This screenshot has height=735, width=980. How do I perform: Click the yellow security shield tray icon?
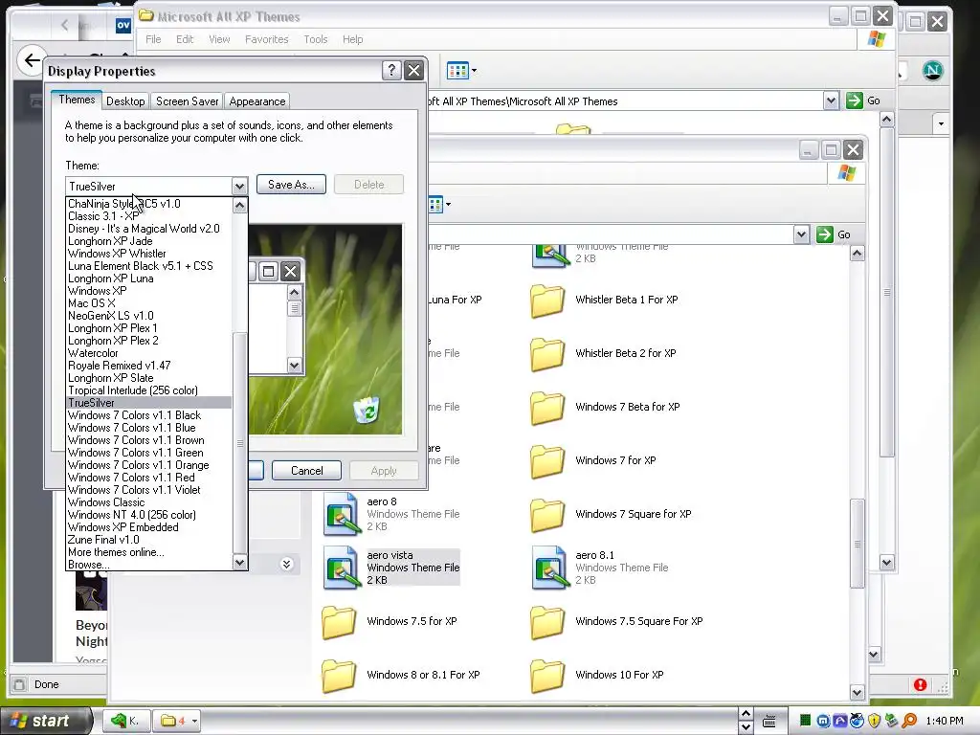(x=874, y=721)
